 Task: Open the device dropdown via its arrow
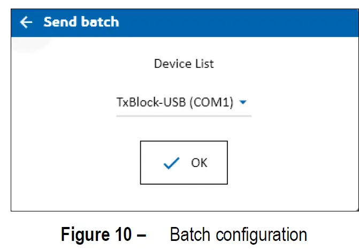pos(243,102)
